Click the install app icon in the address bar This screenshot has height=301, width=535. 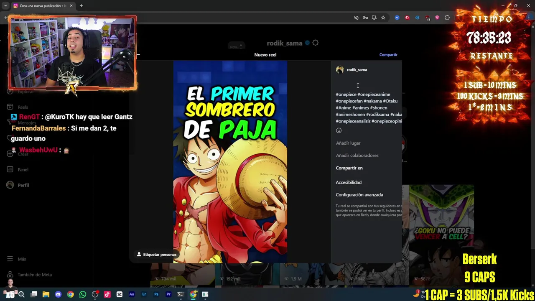click(374, 18)
